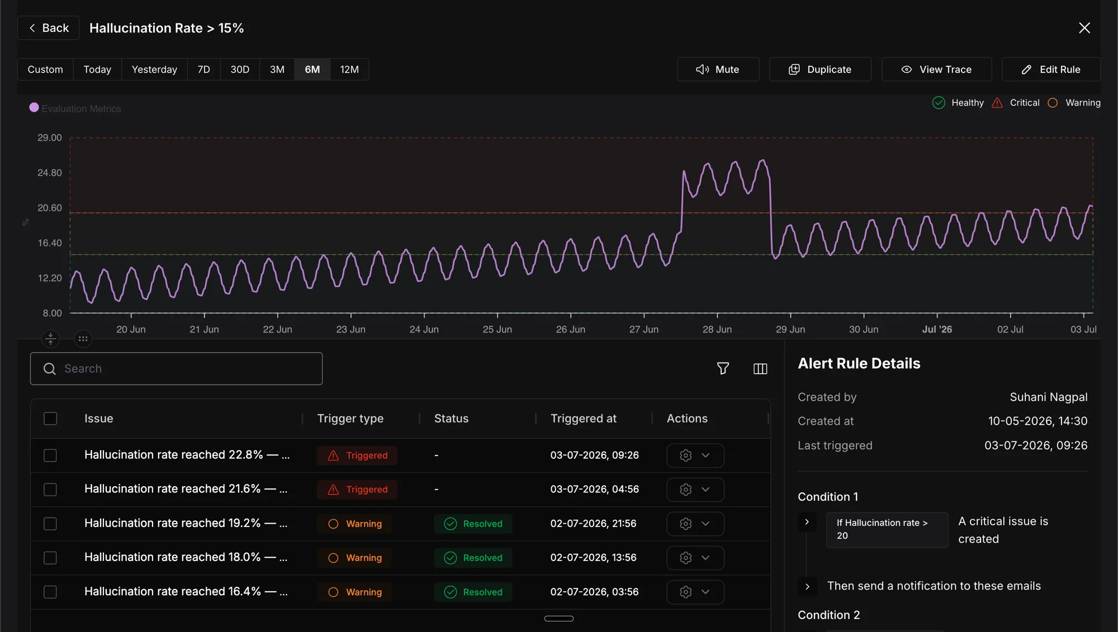Check the 22.8% hallucination issue row
1118x632 pixels.
(x=50, y=455)
